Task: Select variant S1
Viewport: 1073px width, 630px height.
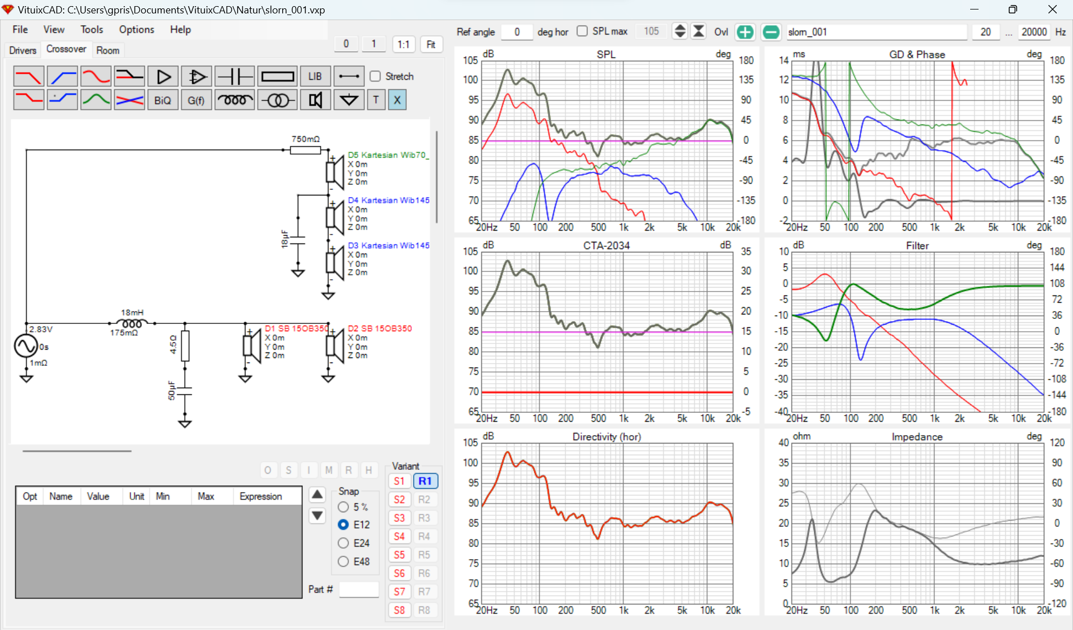Action: tap(399, 481)
